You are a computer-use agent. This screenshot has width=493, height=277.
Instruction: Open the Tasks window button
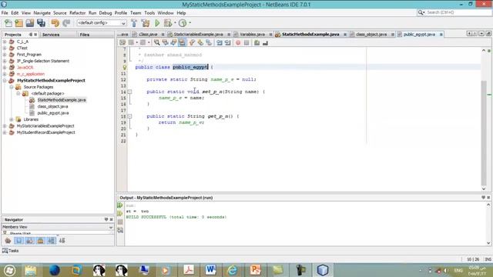10,251
